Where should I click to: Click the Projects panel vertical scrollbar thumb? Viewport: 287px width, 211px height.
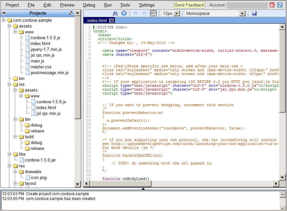pos(78,68)
